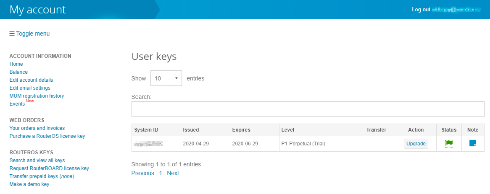The height and width of the screenshot is (194, 490).
Task: Click the Upgrade button
Action: [x=416, y=144]
